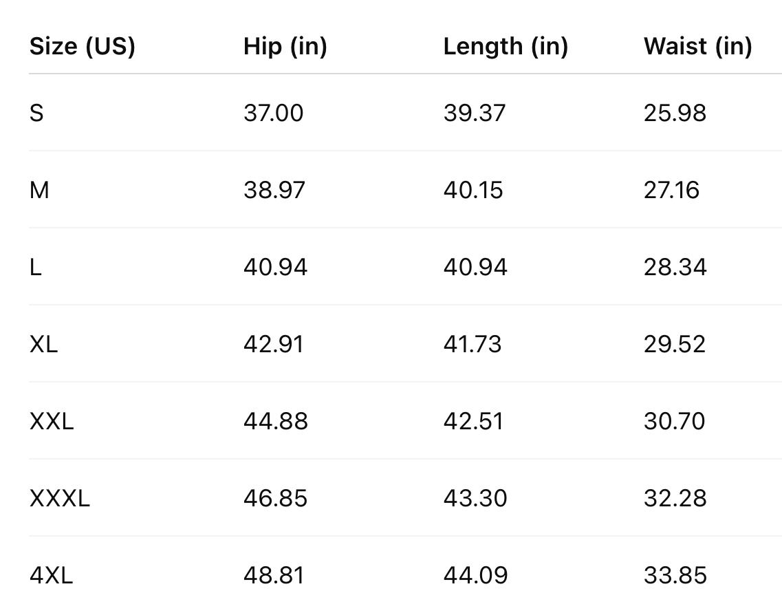The height and width of the screenshot is (613, 782).
Task: Click the Hip (in) column header
Action: (x=285, y=47)
